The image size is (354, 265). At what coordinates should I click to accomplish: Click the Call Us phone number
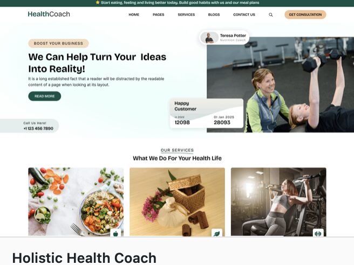coord(38,128)
